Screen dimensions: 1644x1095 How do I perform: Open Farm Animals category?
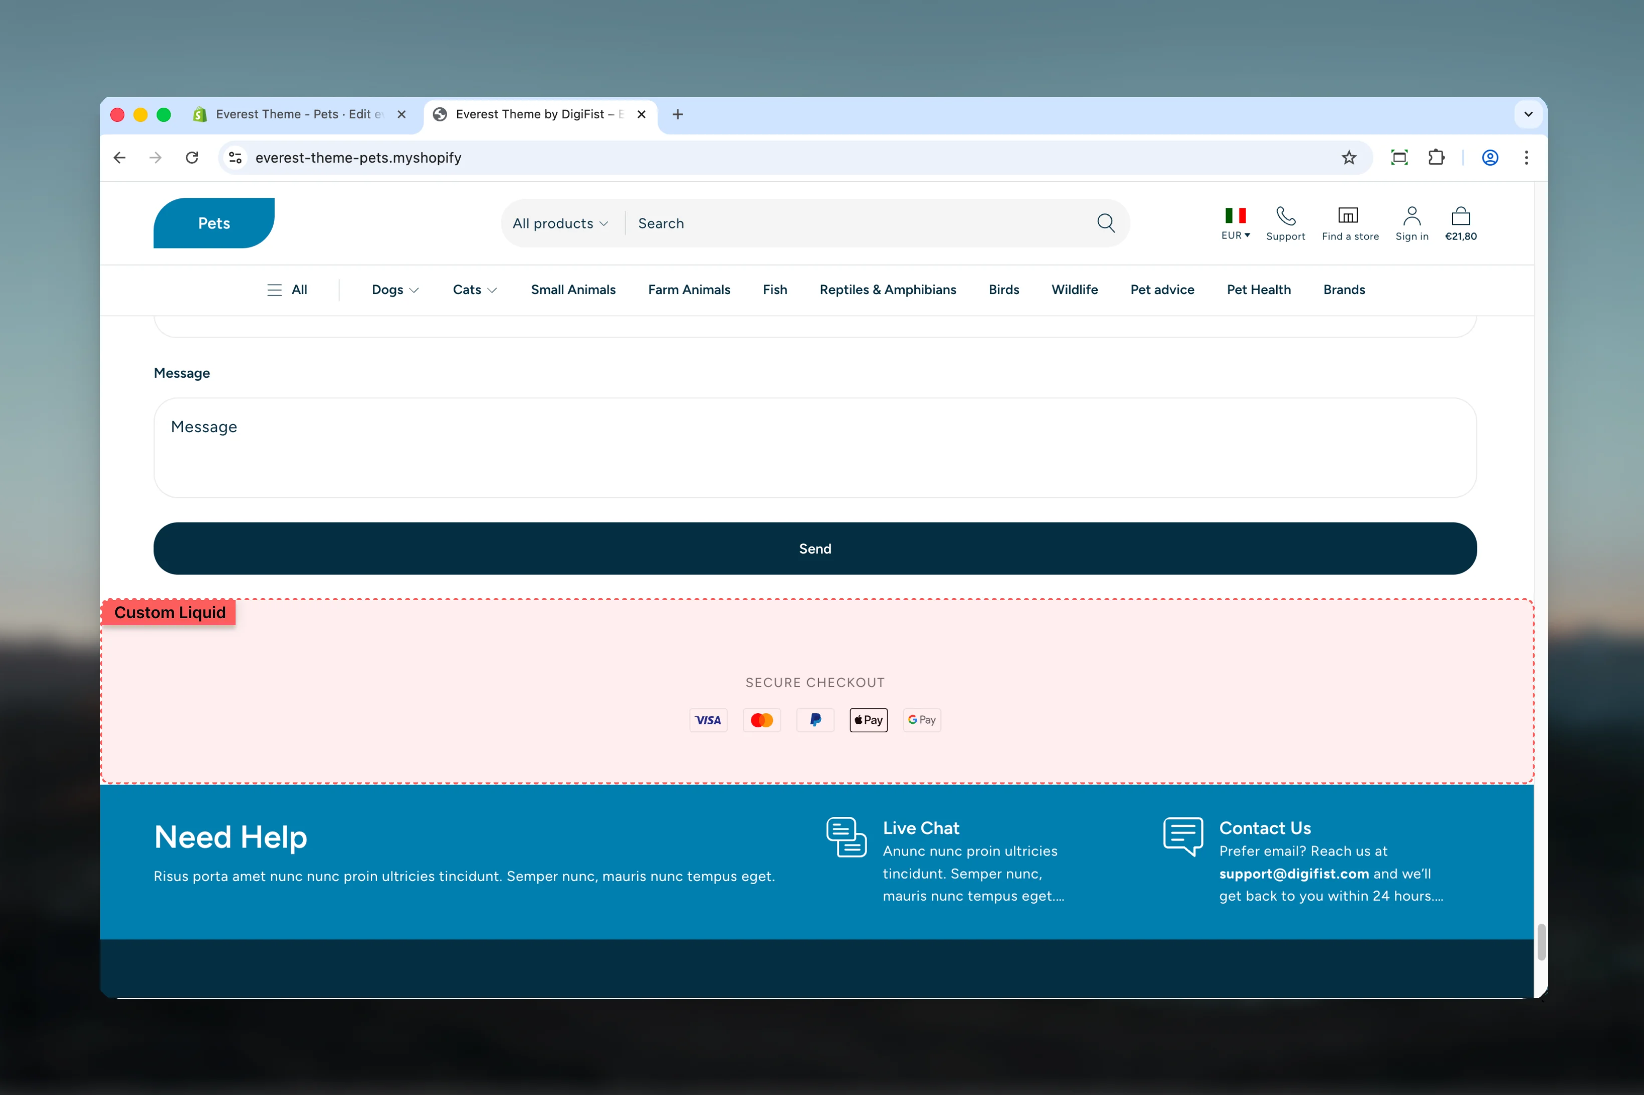tap(689, 290)
